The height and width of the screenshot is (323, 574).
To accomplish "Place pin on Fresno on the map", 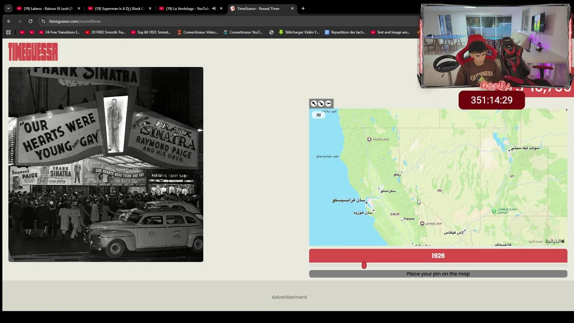I will (x=409, y=219).
